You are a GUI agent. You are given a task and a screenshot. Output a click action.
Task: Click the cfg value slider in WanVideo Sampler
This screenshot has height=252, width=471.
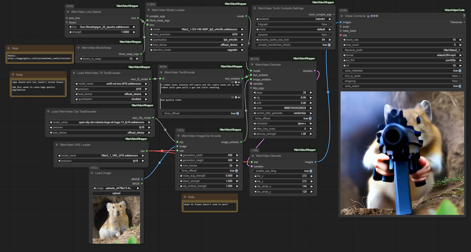282,98
